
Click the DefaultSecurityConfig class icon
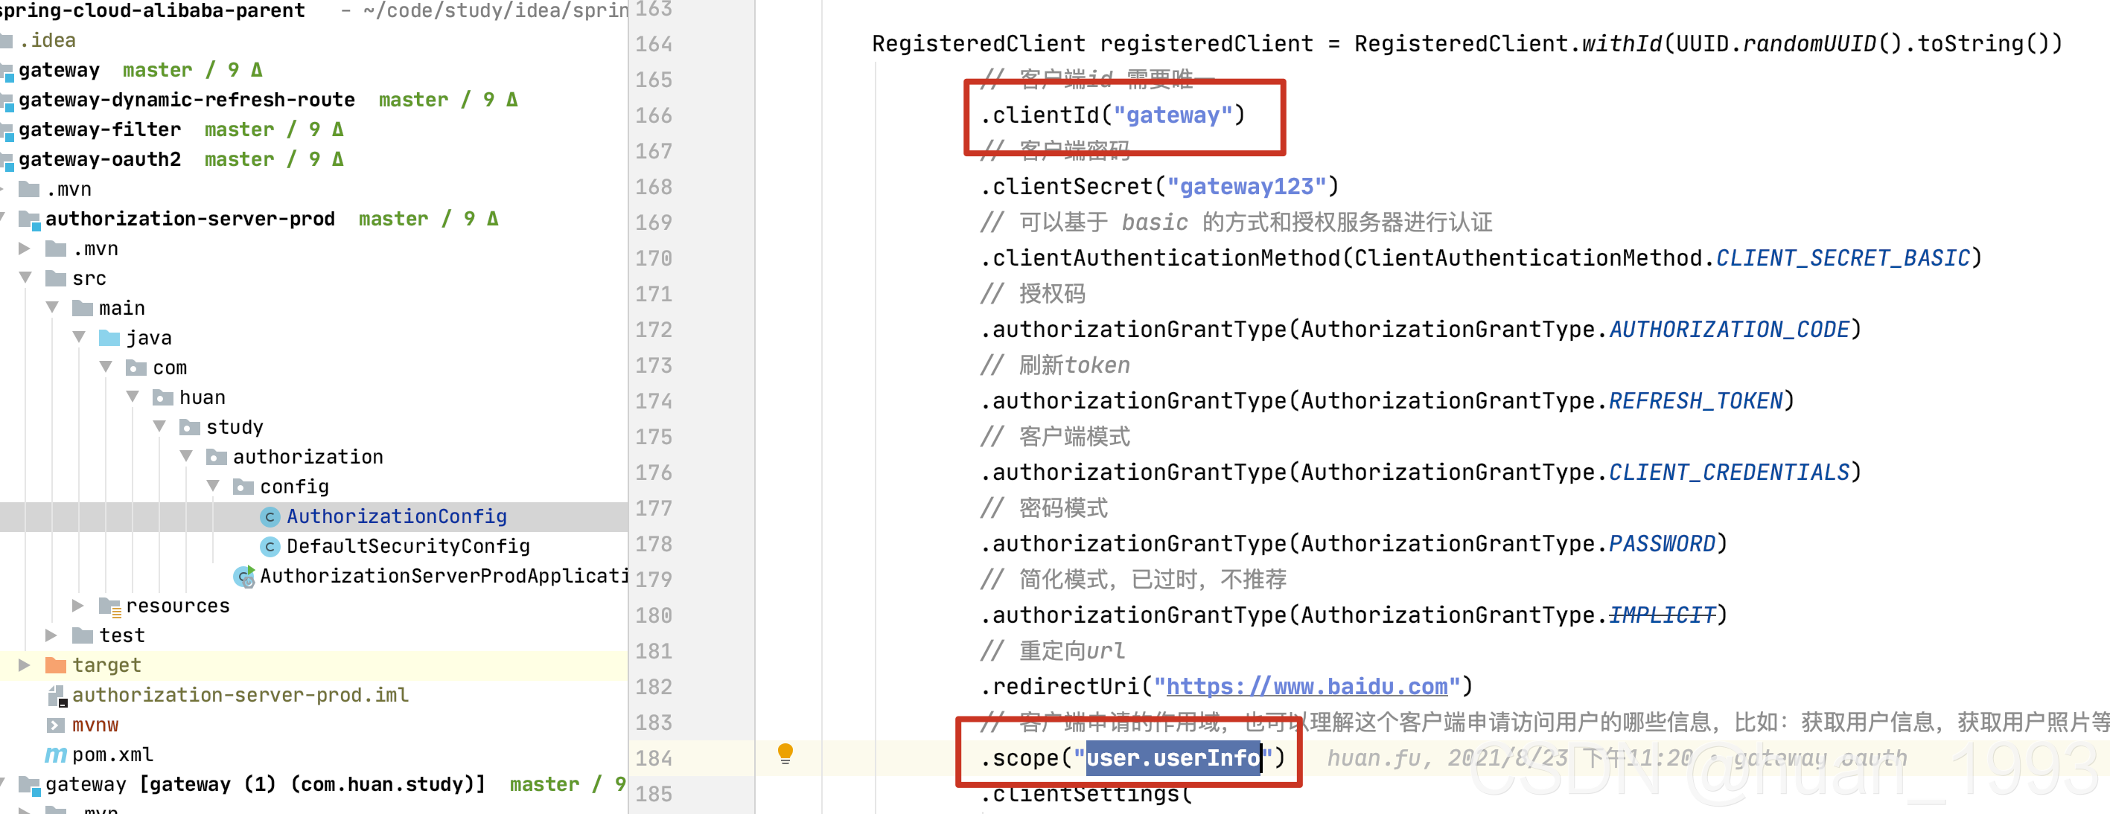coord(270,546)
